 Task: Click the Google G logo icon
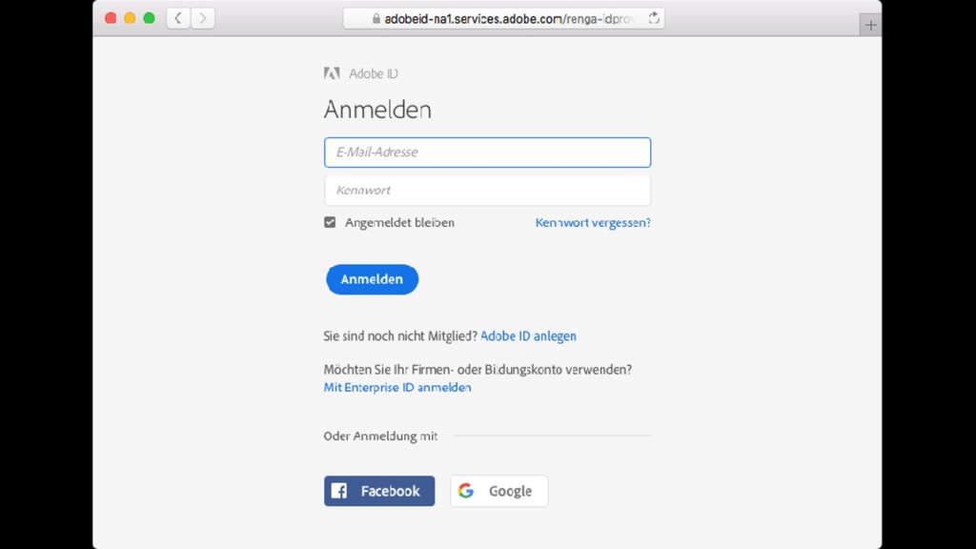466,491
